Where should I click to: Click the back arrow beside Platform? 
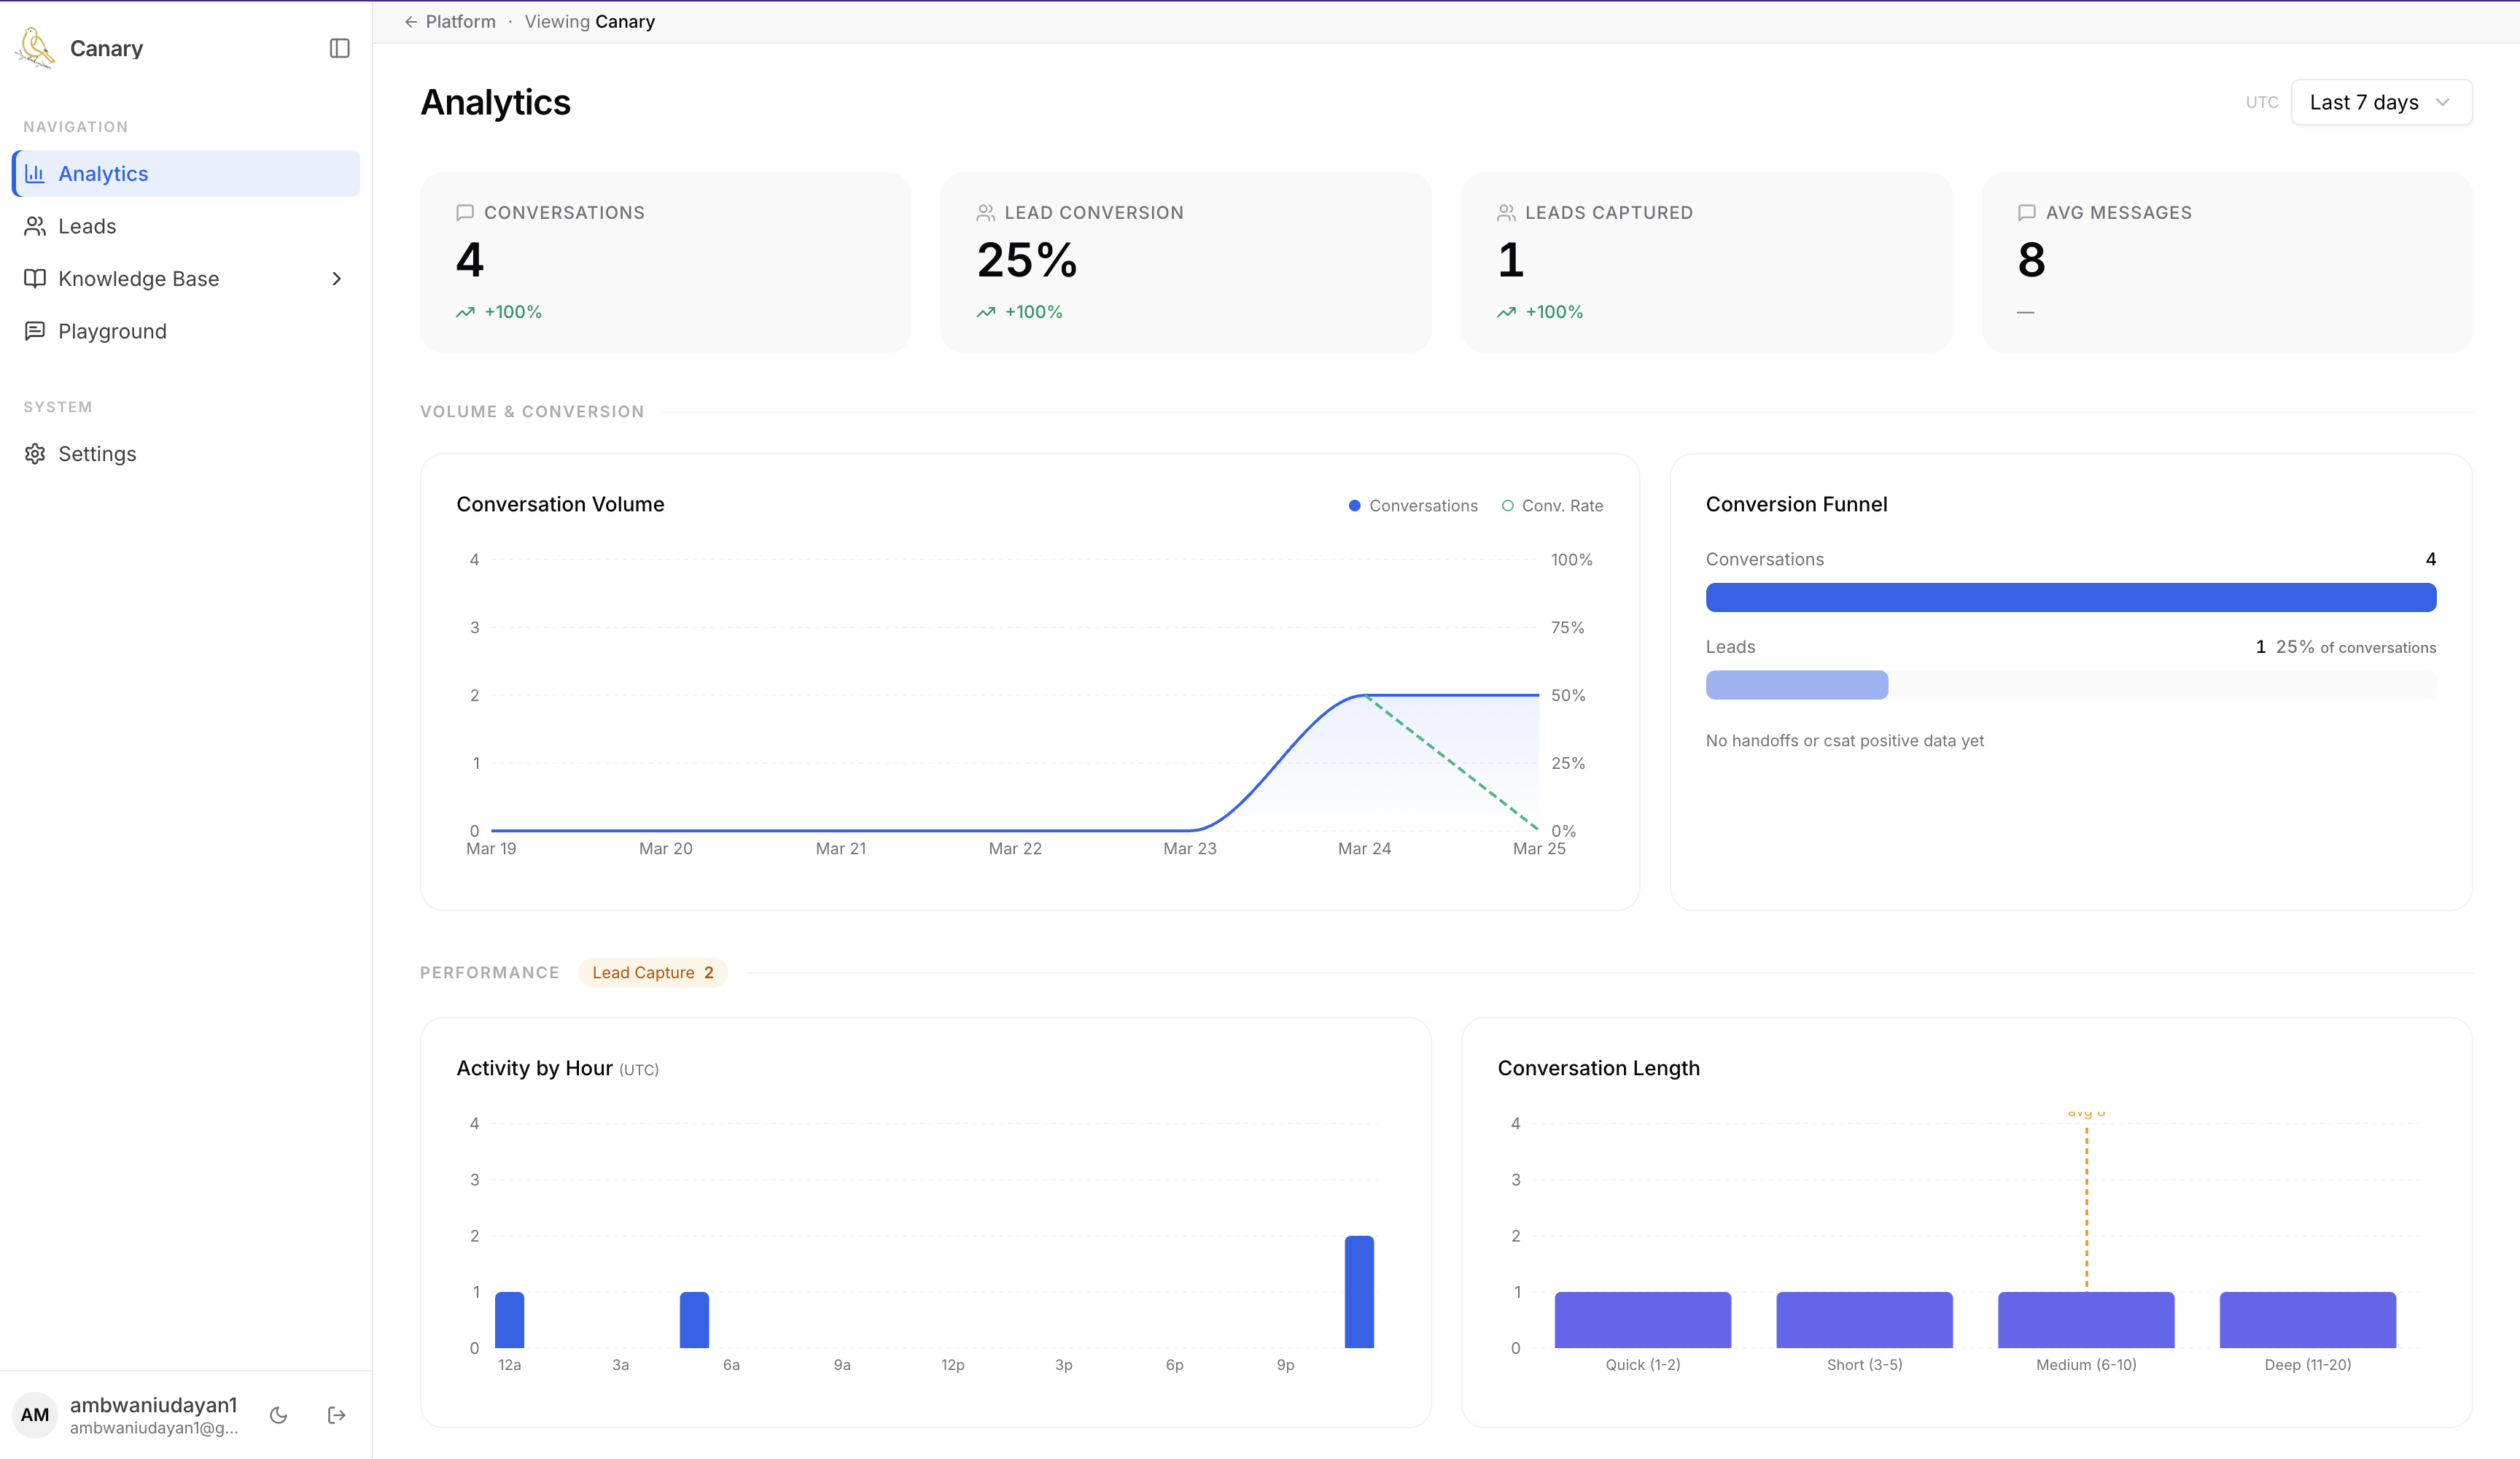(x=411, y=22)
